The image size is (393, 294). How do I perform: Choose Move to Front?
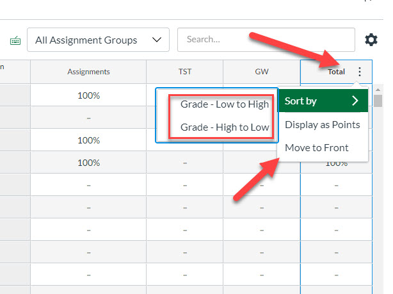[x=317, y=147]
